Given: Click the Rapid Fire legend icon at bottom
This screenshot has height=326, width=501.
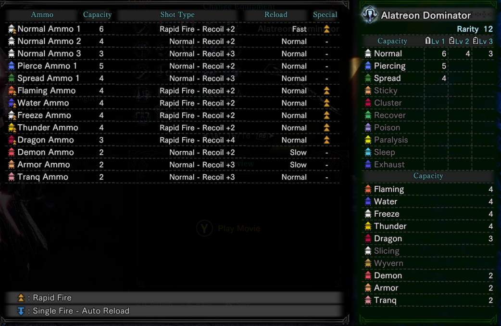Looking at the screenshot, I should click(21, 298).
